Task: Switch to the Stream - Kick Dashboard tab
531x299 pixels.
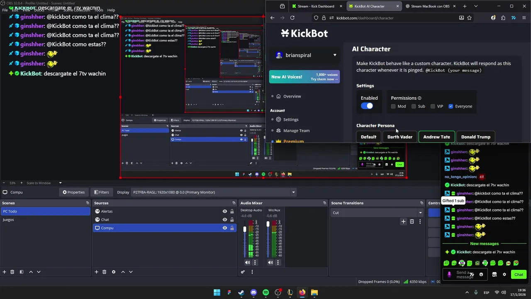Action: tap(317, 6)
